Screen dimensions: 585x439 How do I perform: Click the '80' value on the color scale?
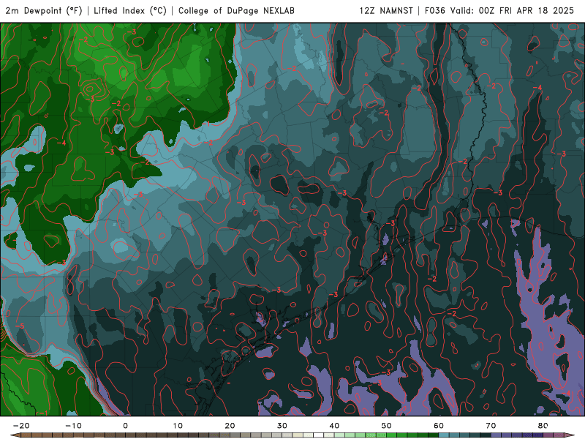pyautogui.click(x=543, y=426)
